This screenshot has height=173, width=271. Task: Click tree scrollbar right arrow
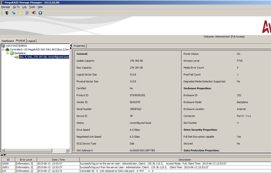(x=67, y=150)
